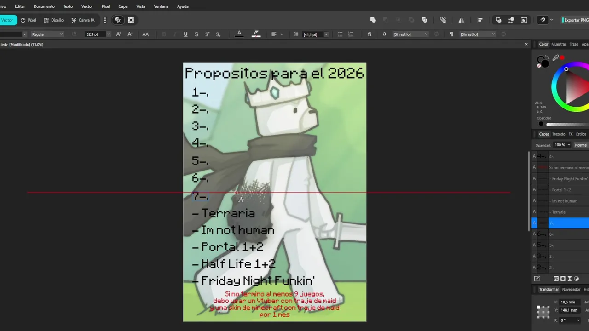Open the text fill color swatch

[x=239, y=34]
